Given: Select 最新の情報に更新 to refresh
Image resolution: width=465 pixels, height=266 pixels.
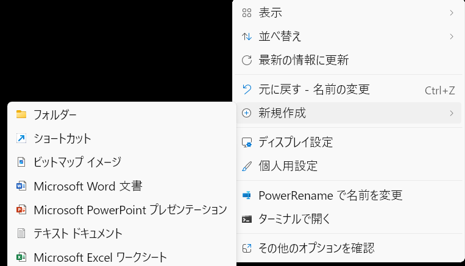Looking at the screenshot, I should pyautogui.click(x=349, y=60).
